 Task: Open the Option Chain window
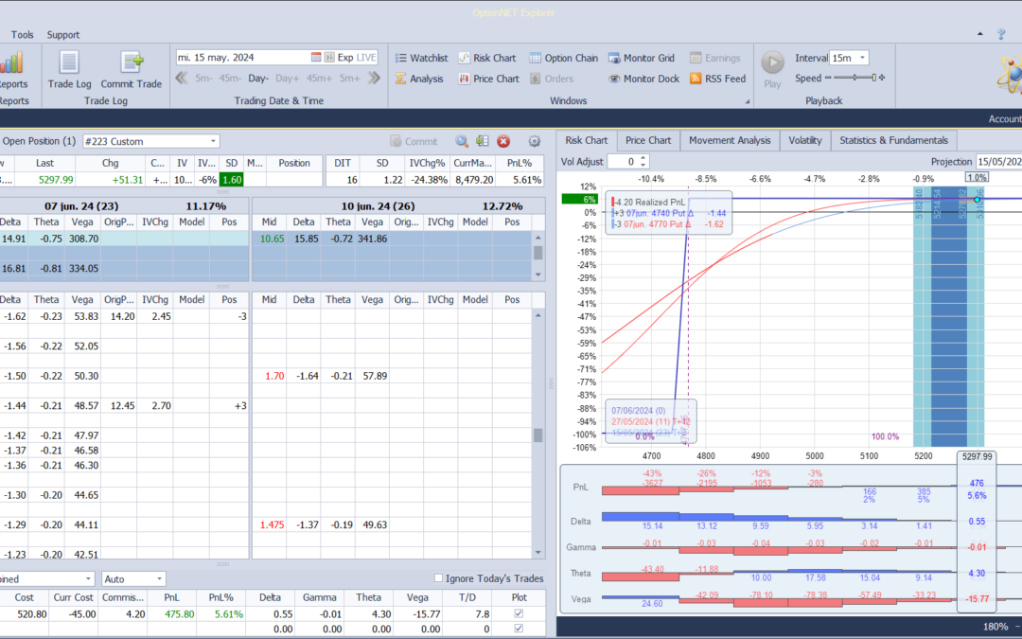tap(563, 58)
